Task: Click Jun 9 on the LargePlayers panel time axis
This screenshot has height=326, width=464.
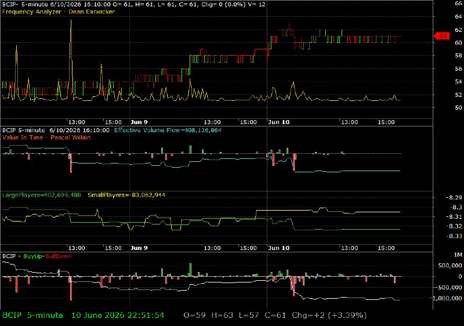Action: click(139, 248)
